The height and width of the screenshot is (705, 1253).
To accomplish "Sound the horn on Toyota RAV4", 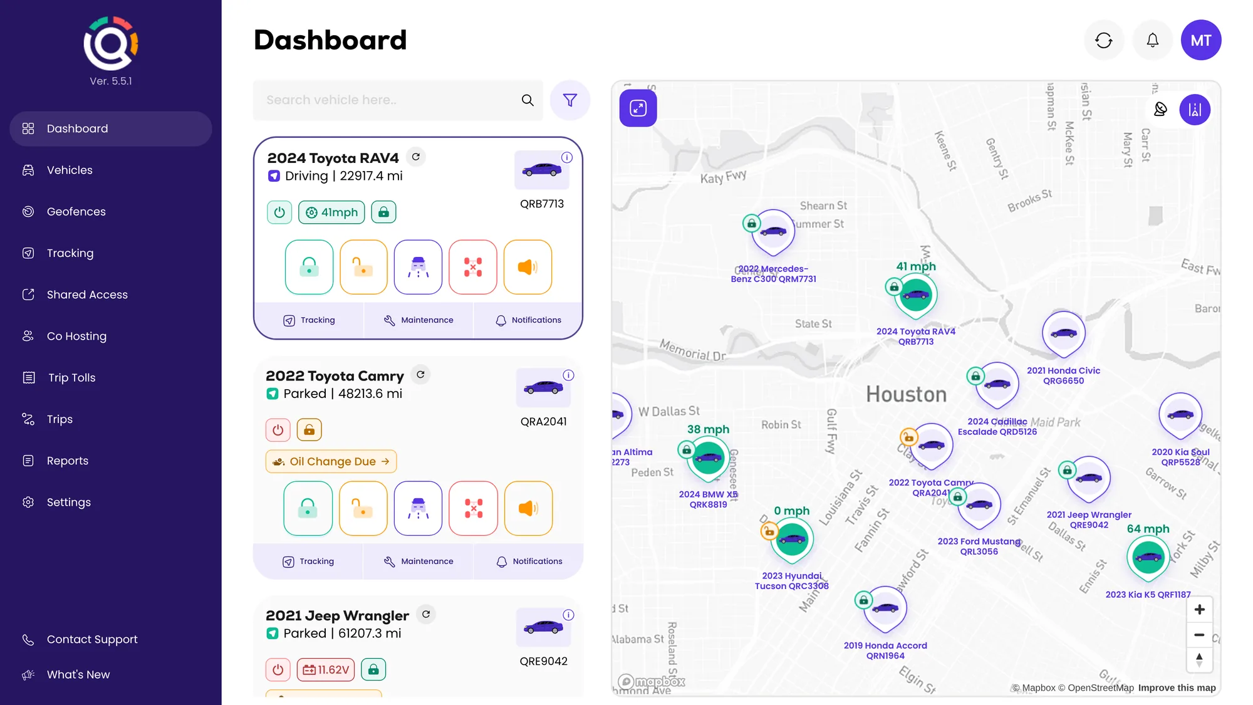I will click(528, 267).
